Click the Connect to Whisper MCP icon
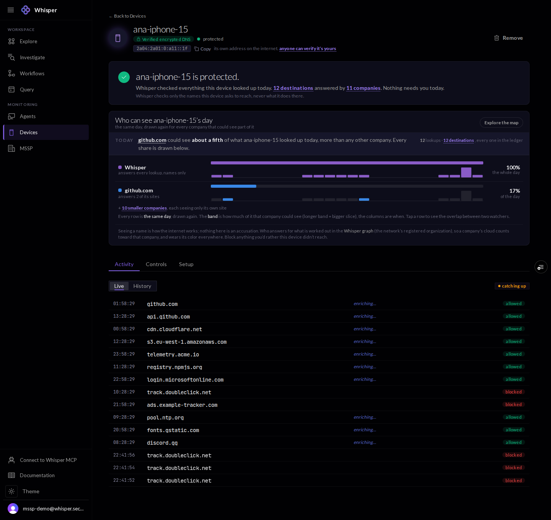Image resolution: width=551 pixels, height=520 pixels. (x=11, y=460)
